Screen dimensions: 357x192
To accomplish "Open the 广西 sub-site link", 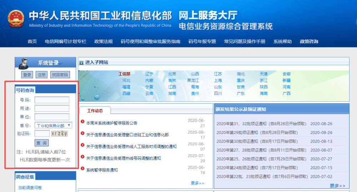I will coord(286,93).
